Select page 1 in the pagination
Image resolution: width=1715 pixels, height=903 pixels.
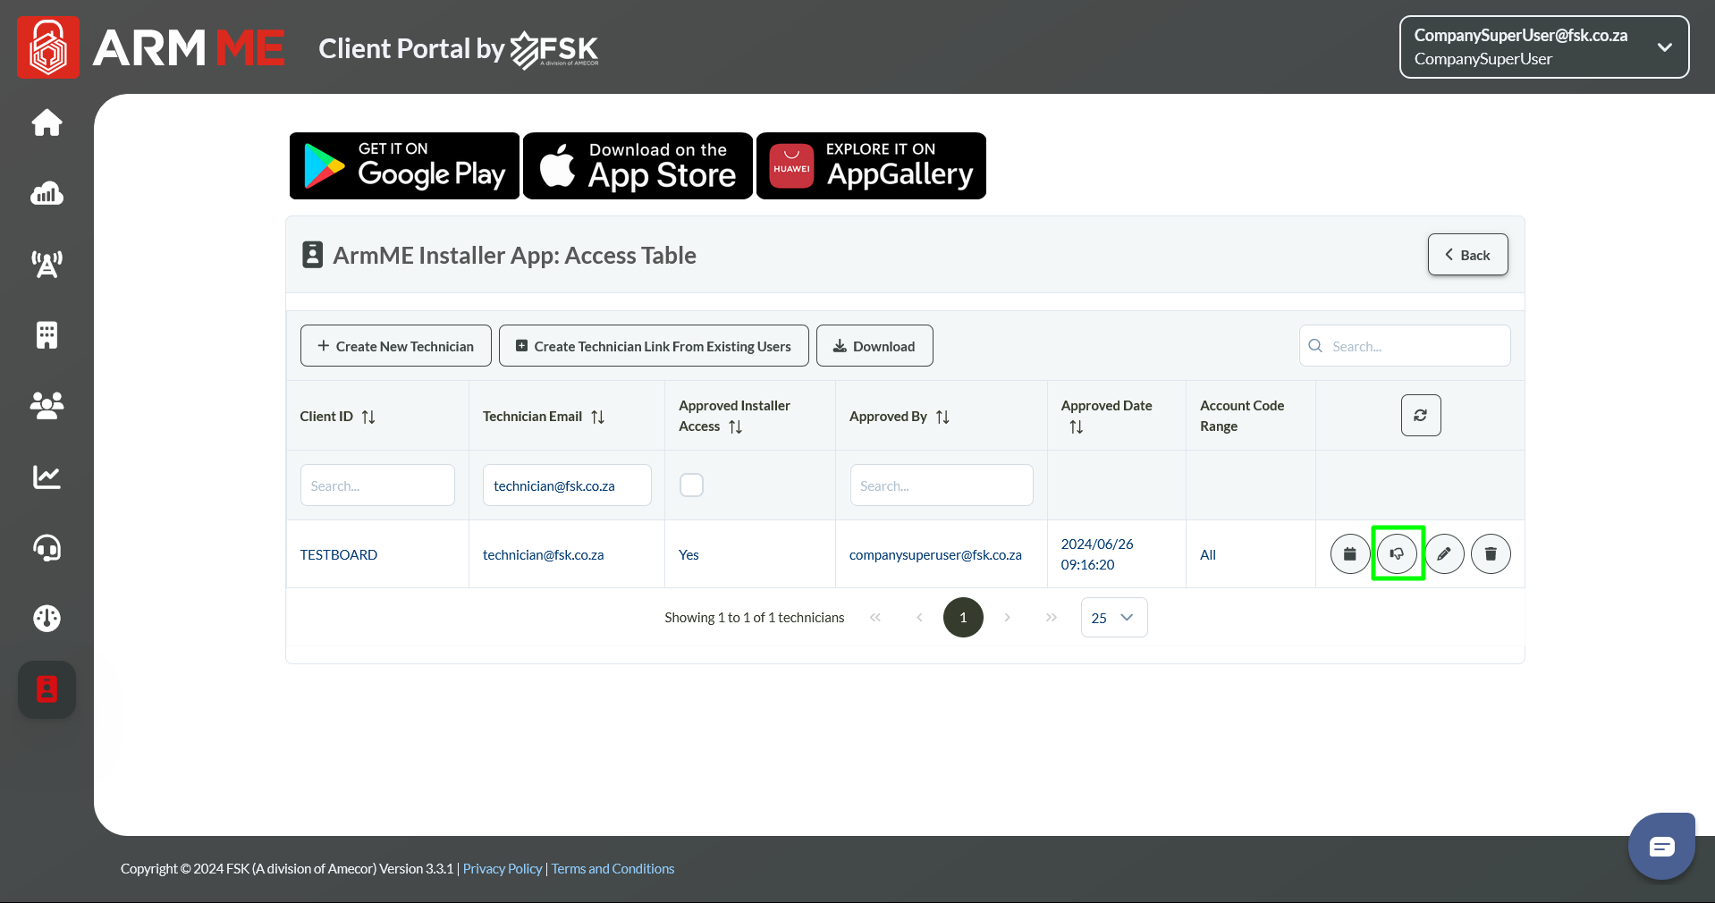[962, 618]
